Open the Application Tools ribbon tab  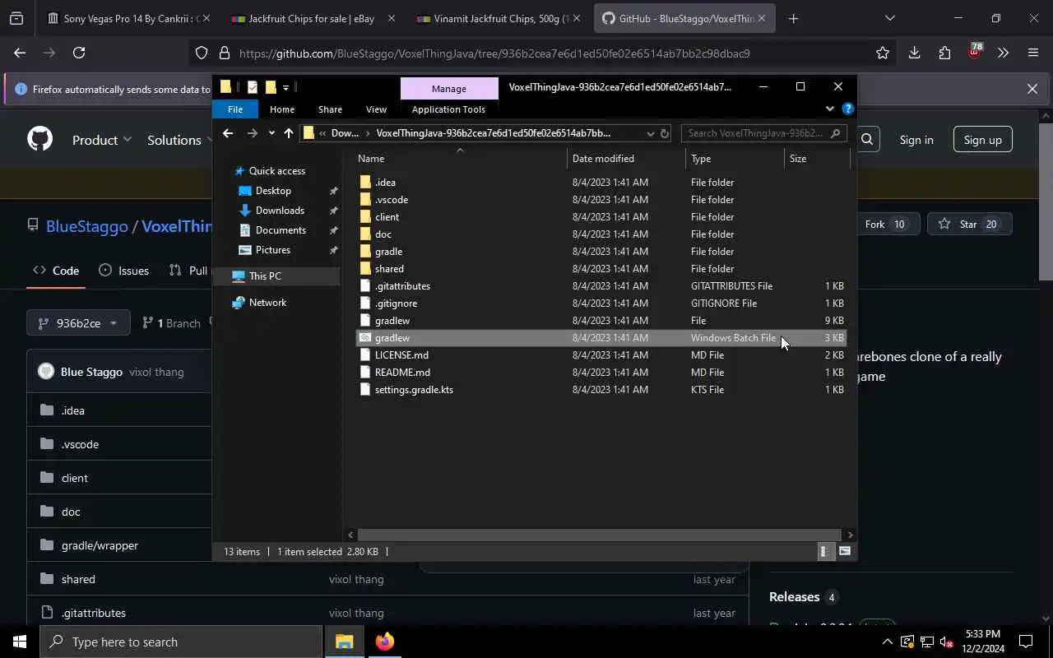[x=448, y=109]
